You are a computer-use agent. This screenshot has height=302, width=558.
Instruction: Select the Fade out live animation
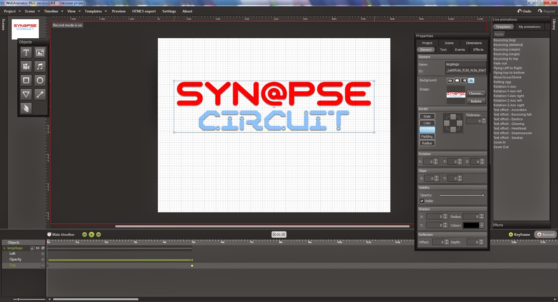[500, 63]
